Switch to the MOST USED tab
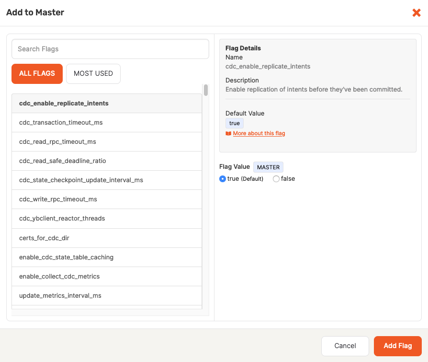Image resolution: width=428 pixels, height=362 pixels. 93,73
